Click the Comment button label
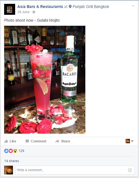The image size is (139, 178). 39,141
